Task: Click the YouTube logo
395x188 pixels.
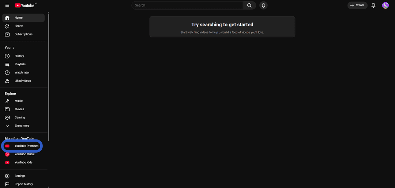Action: click(24, 5)
